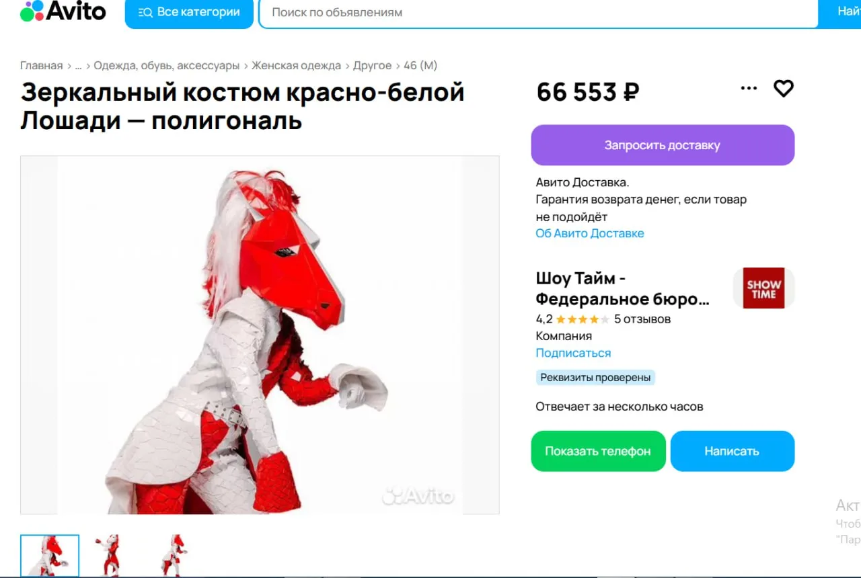Click in the Поиск по объявлениям search field
Image resolution: width=861 pixels, height=578 pixels.
tap(538, 13)
